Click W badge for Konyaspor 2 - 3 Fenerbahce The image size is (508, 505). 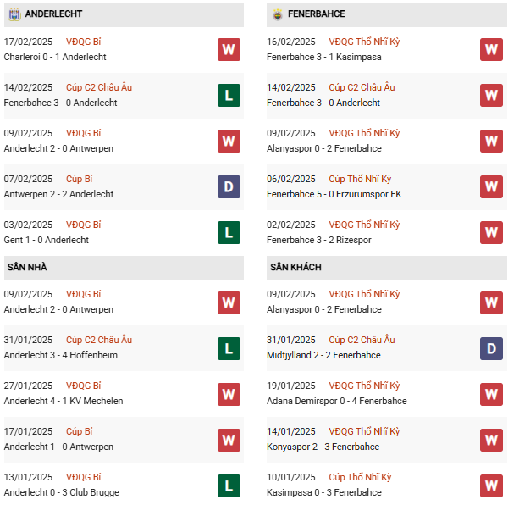tap(491, 439)
